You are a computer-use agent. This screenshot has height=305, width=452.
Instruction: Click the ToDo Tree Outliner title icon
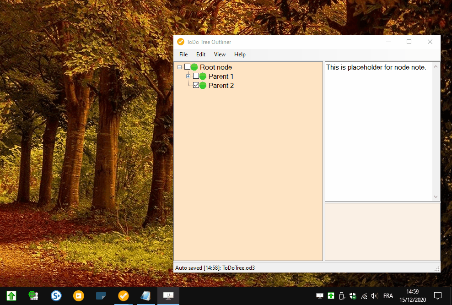pyautogui.click(x=181, y=42)
